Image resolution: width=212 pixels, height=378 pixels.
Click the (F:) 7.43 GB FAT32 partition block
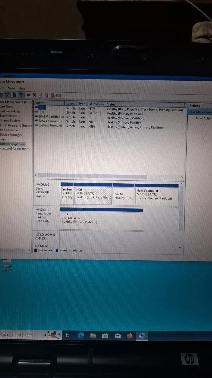tap(102, 219)
